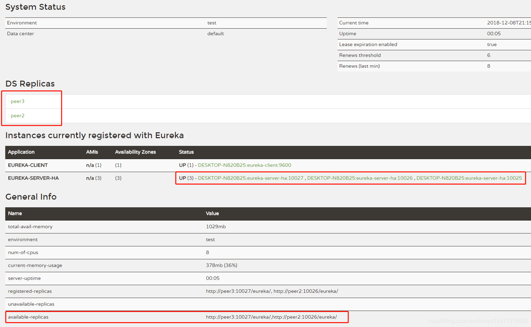The image size is (531, 327).
Task: Open eureka-server-ha:10025 instance link
Action: (x=469, y=178)
